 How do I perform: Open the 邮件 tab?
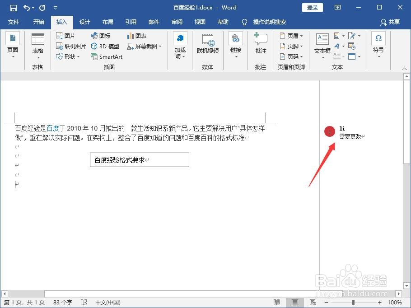coord(154,22)
